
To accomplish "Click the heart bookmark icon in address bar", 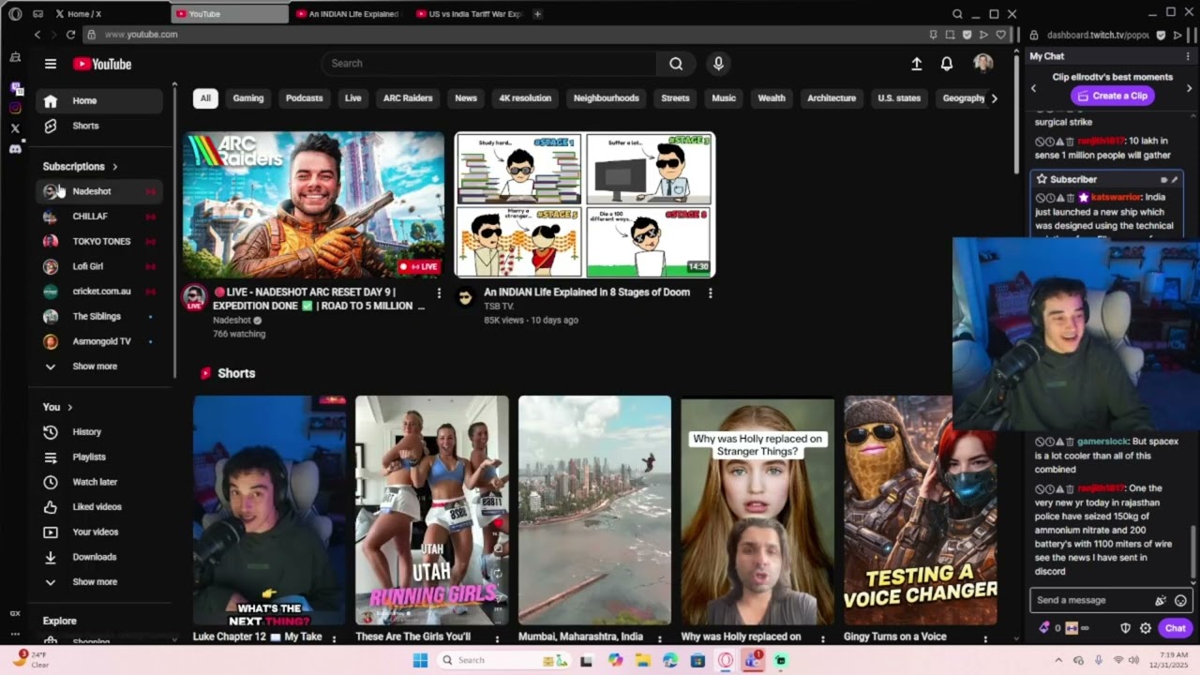I will [x=1001, y=35].
